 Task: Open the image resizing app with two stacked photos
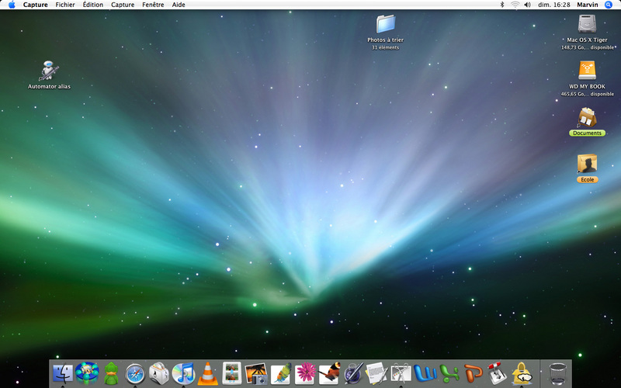pos(231,373)
